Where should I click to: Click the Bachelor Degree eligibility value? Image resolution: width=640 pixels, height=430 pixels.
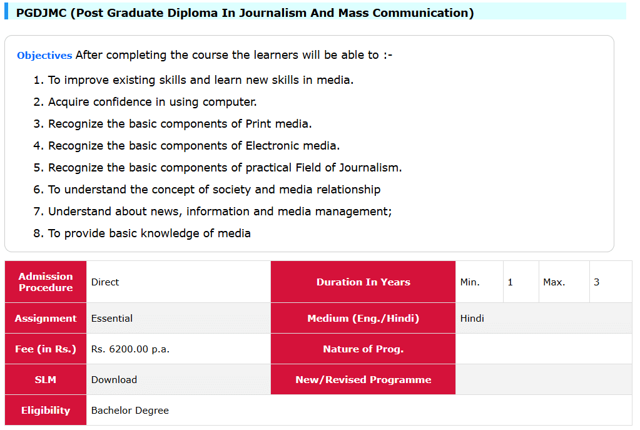(x=130, y=410)
